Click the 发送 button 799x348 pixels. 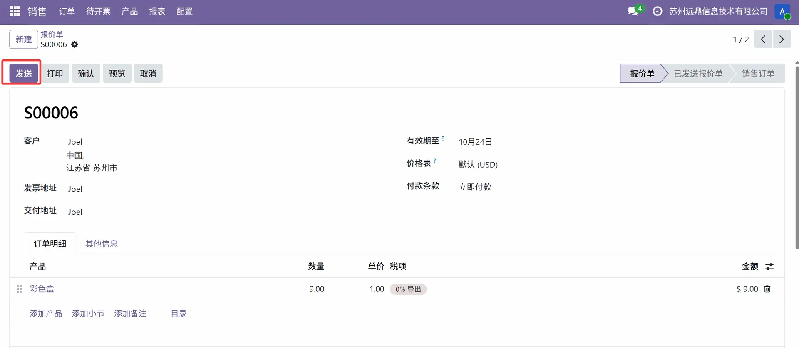click(x=24, y=74)
